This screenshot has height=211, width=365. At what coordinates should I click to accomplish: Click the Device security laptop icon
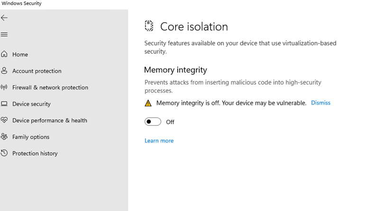pyautogui.click(x=4, y=104)
